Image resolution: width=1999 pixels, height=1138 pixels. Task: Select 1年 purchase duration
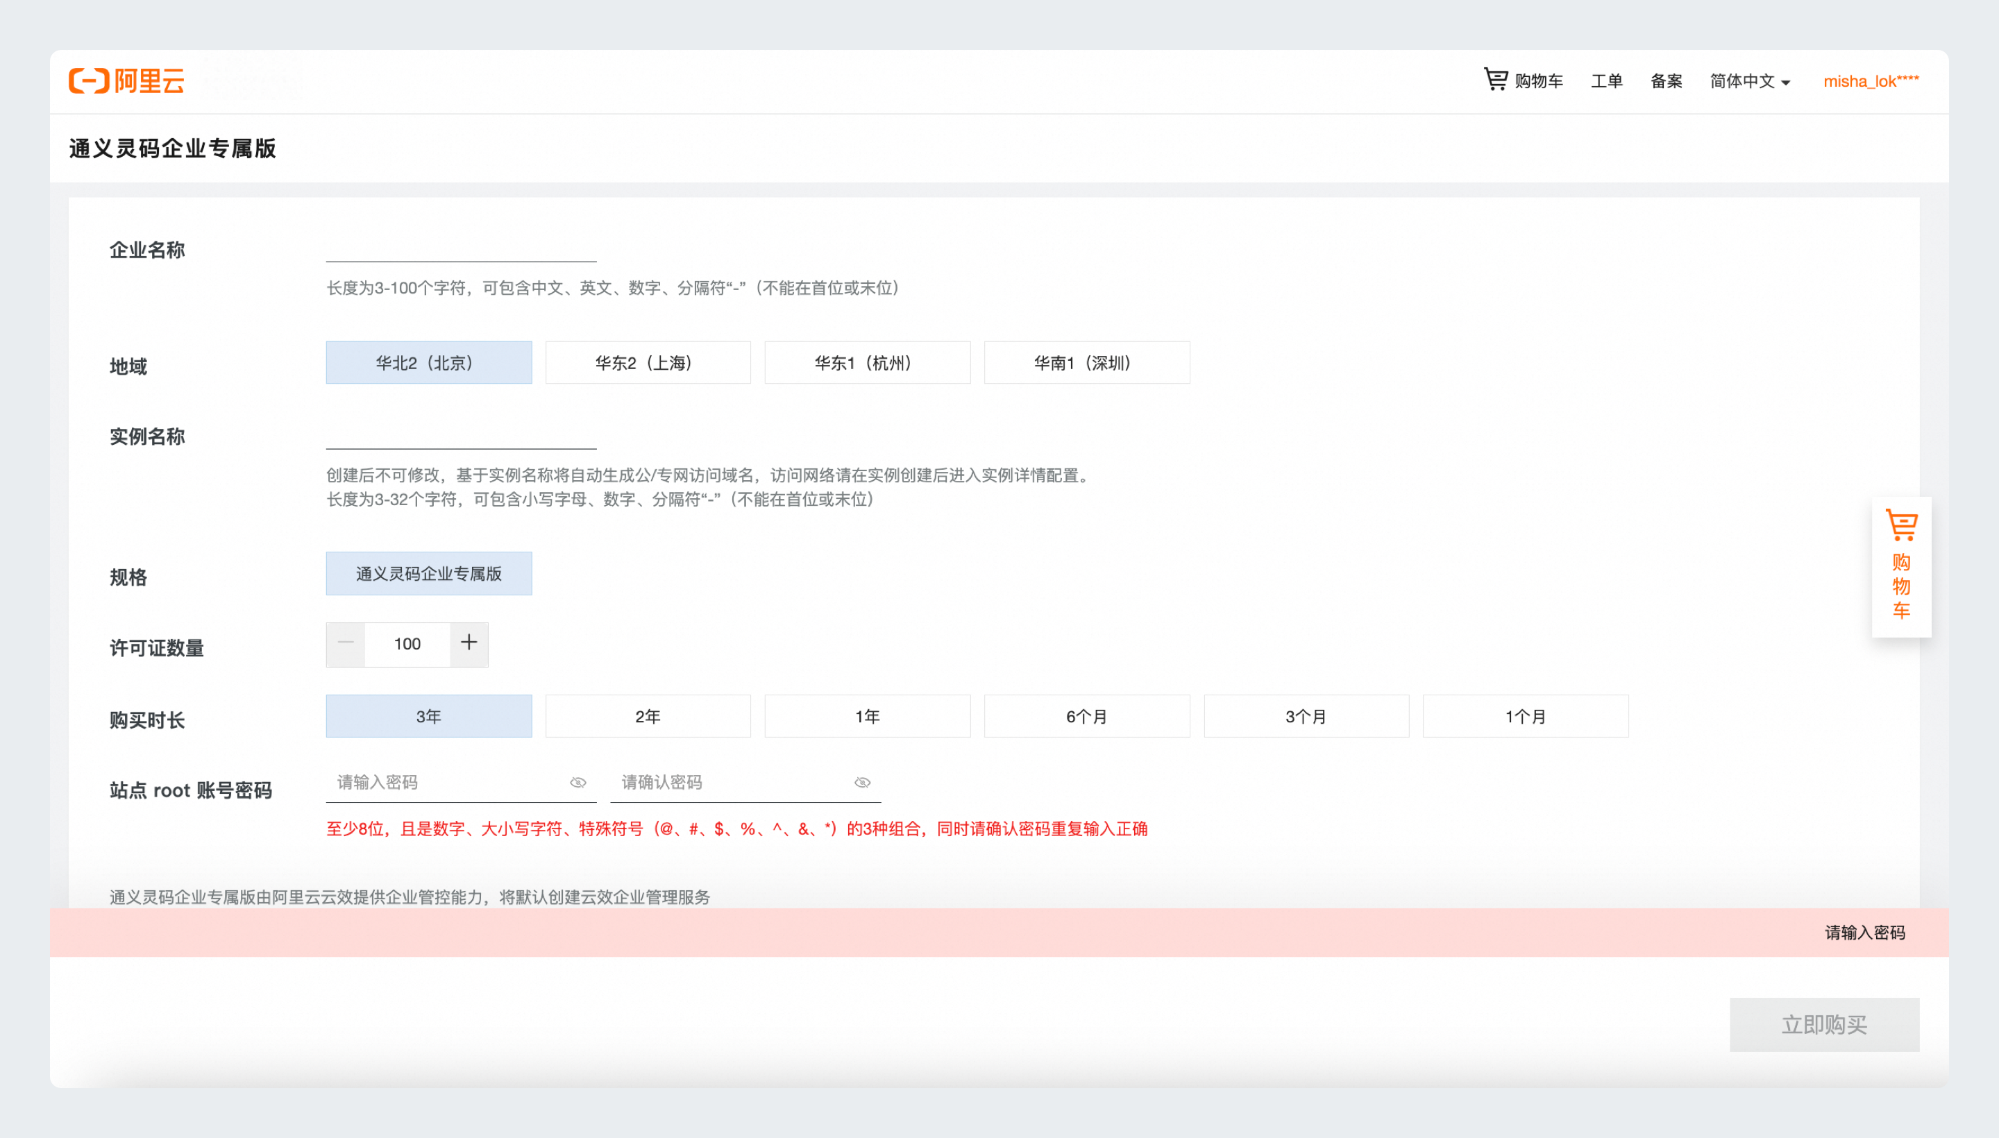pyautogui.click(x=868, y=716)
